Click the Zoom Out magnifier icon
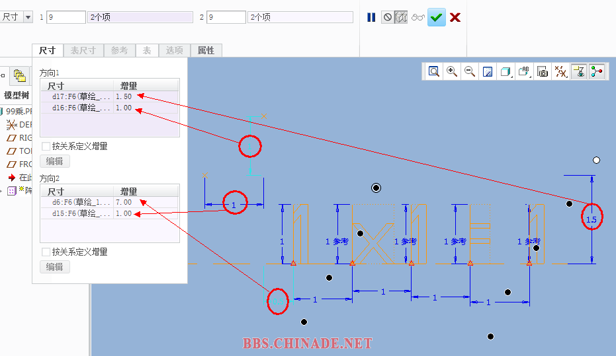The image size is (616, 356). (470, 71)
